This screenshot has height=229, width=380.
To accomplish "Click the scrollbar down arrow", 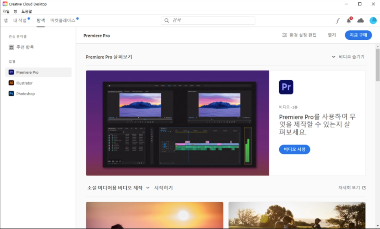I will tap(378, 226).
